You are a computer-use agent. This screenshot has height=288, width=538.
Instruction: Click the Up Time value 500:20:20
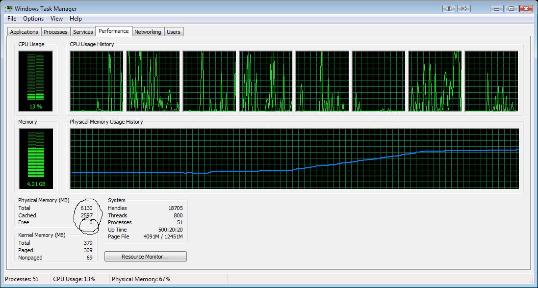[x=171, y=230]
